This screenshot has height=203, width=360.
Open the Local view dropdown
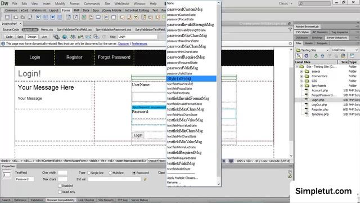point(345,50)
